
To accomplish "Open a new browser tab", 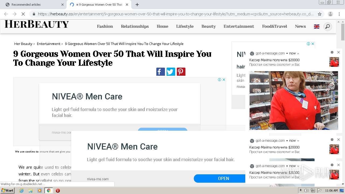I will point(137,5).
